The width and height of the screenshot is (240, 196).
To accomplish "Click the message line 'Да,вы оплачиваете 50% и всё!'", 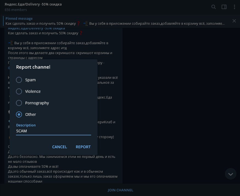I will point(33,166).
